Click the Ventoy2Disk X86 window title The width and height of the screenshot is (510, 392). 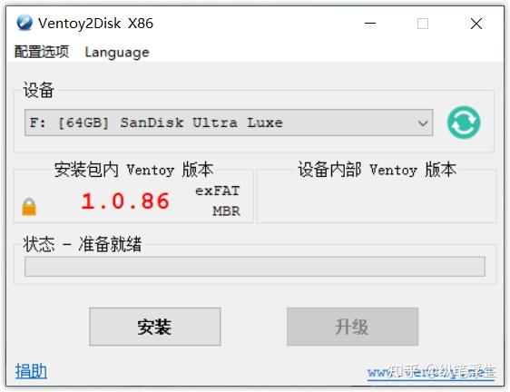pyautogui.click(x=95, y=24)
